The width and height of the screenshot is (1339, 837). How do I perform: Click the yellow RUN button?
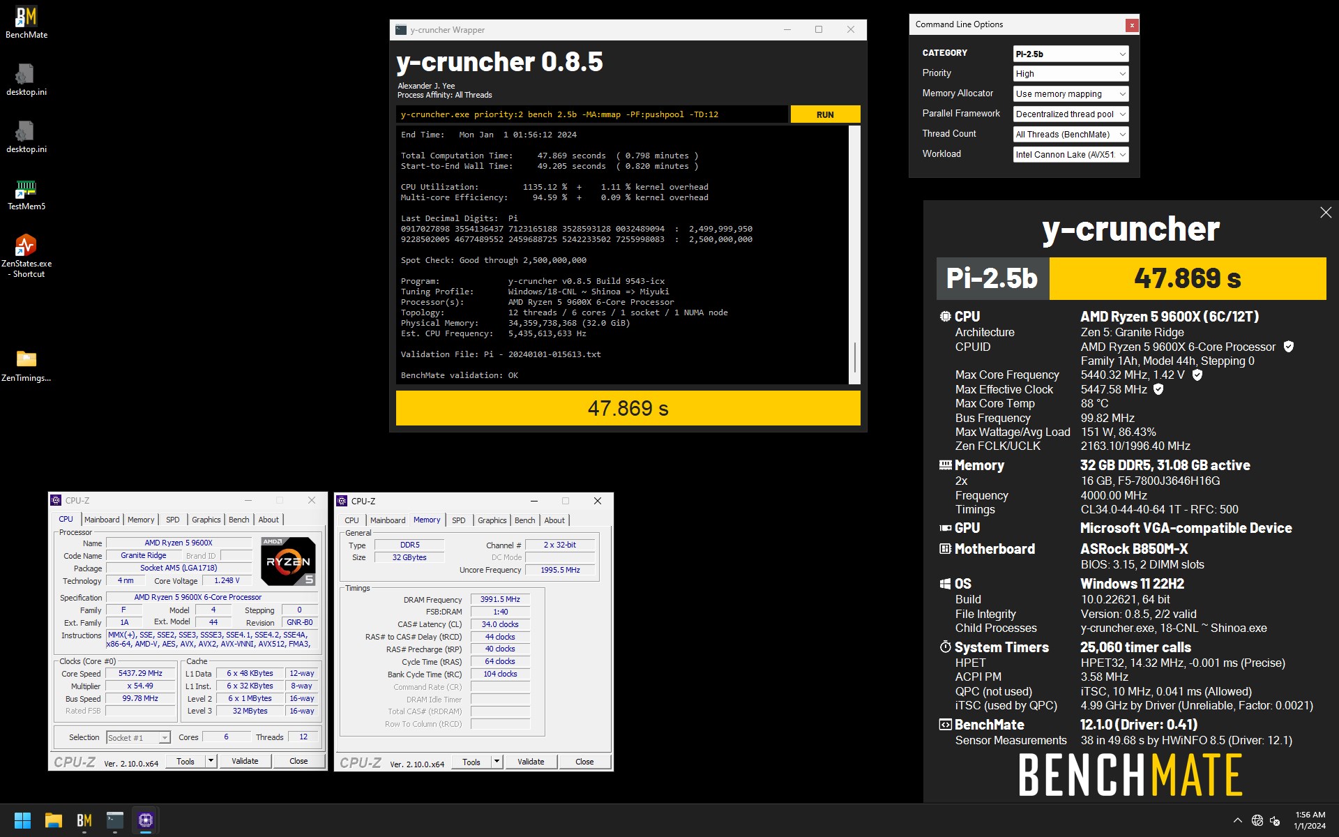[825, 115]
